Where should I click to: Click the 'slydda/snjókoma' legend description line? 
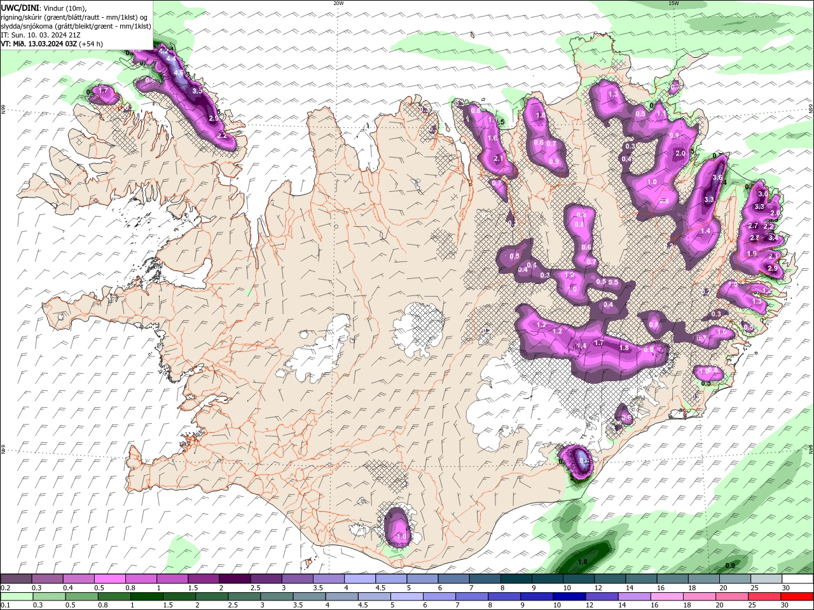click(x=76, y=26)
